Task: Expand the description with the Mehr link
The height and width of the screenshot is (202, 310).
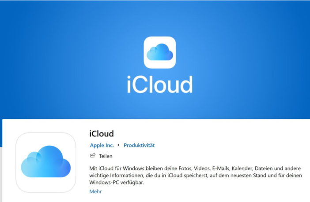Action: pos(95,191)
